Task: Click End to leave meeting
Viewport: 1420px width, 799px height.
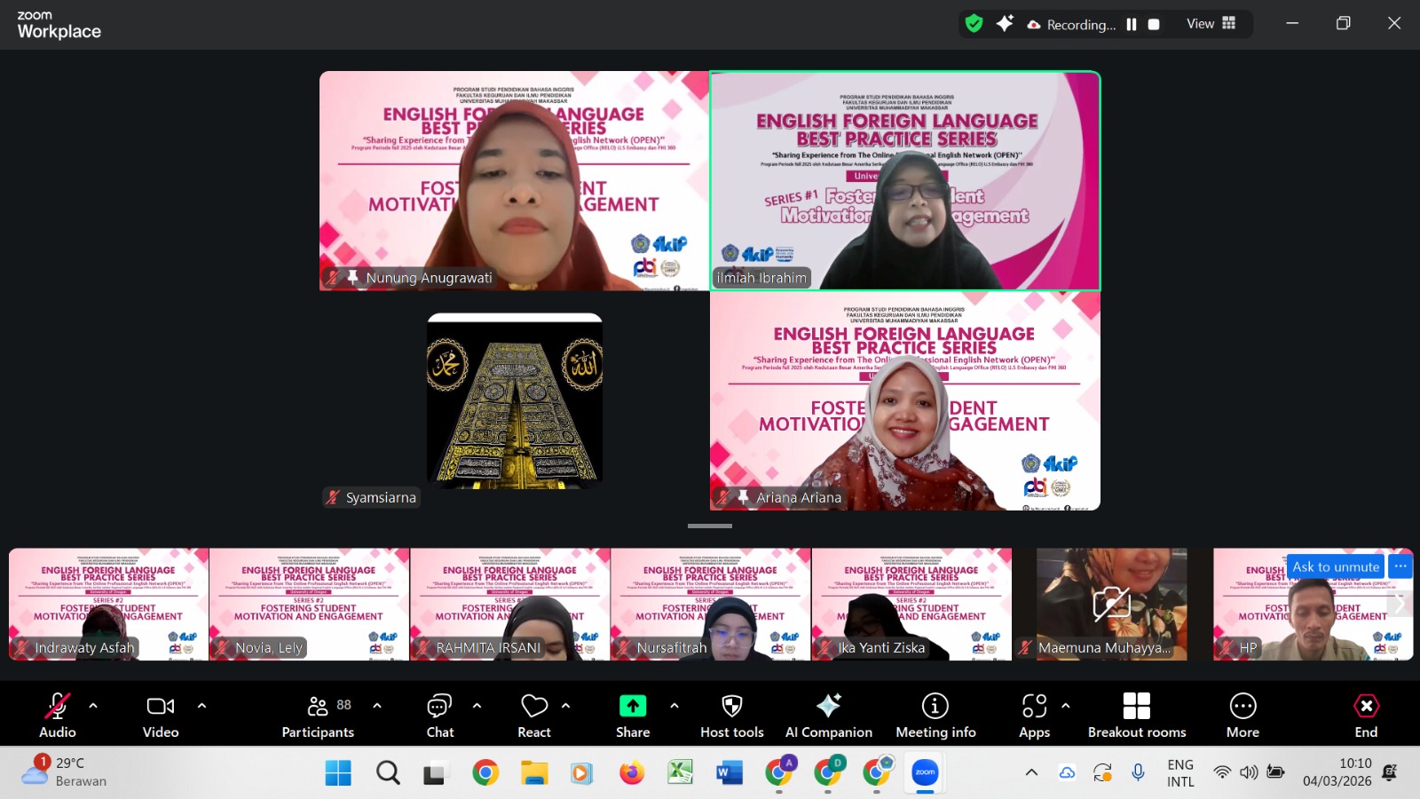Action: (1366, 716)
